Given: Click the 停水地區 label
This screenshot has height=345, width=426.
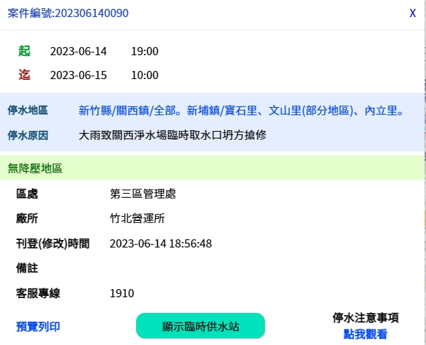Looking at the screenshot, I should pos(28,110).
